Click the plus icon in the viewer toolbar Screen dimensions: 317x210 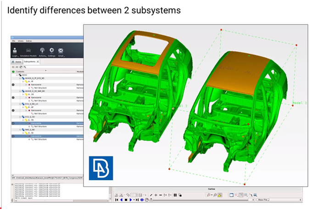pyautogui.click(x=156, y=195)
